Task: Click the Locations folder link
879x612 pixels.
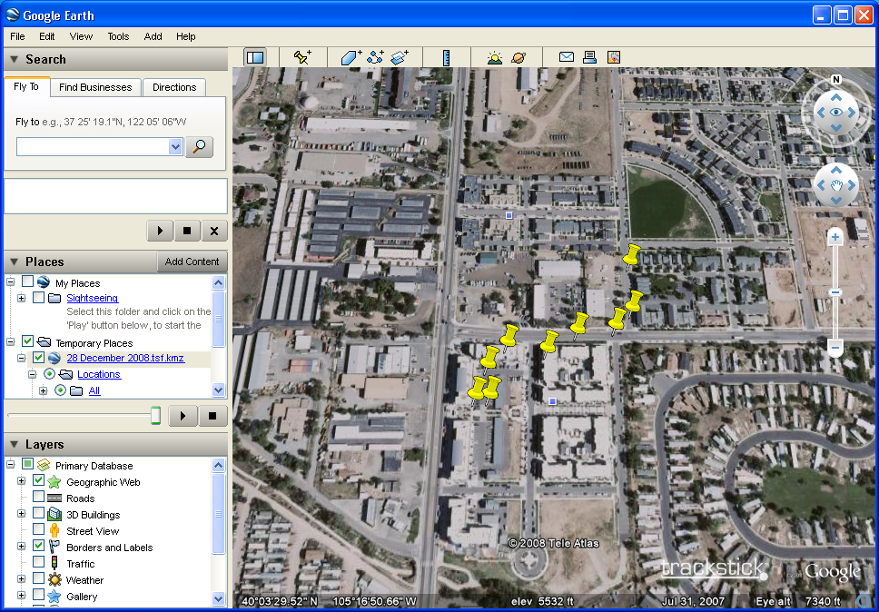Action: pos(99,374)
